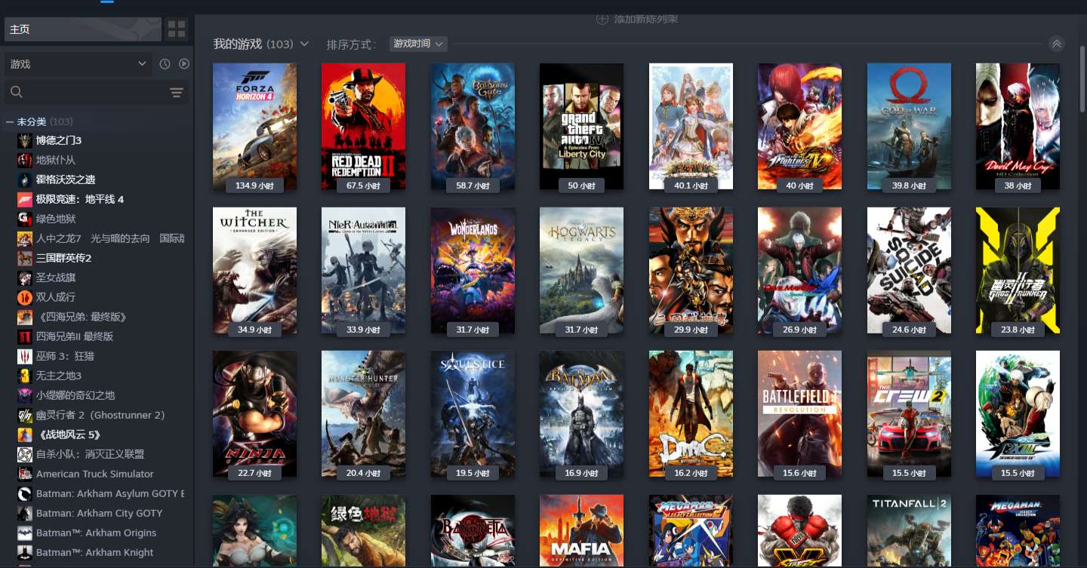Toggle the ready-to-play filter icon
Viewport: 1087px width, 568px height.
click(x=184, y=64)
